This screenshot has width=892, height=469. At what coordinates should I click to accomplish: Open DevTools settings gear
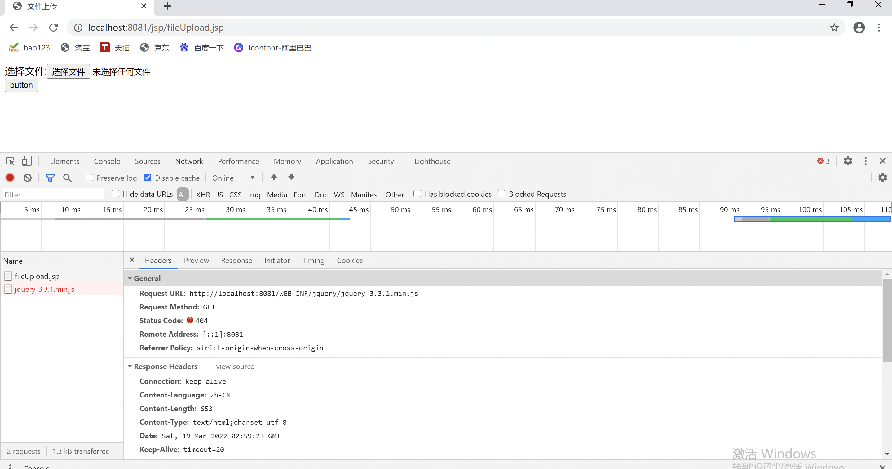click(848, 161)
